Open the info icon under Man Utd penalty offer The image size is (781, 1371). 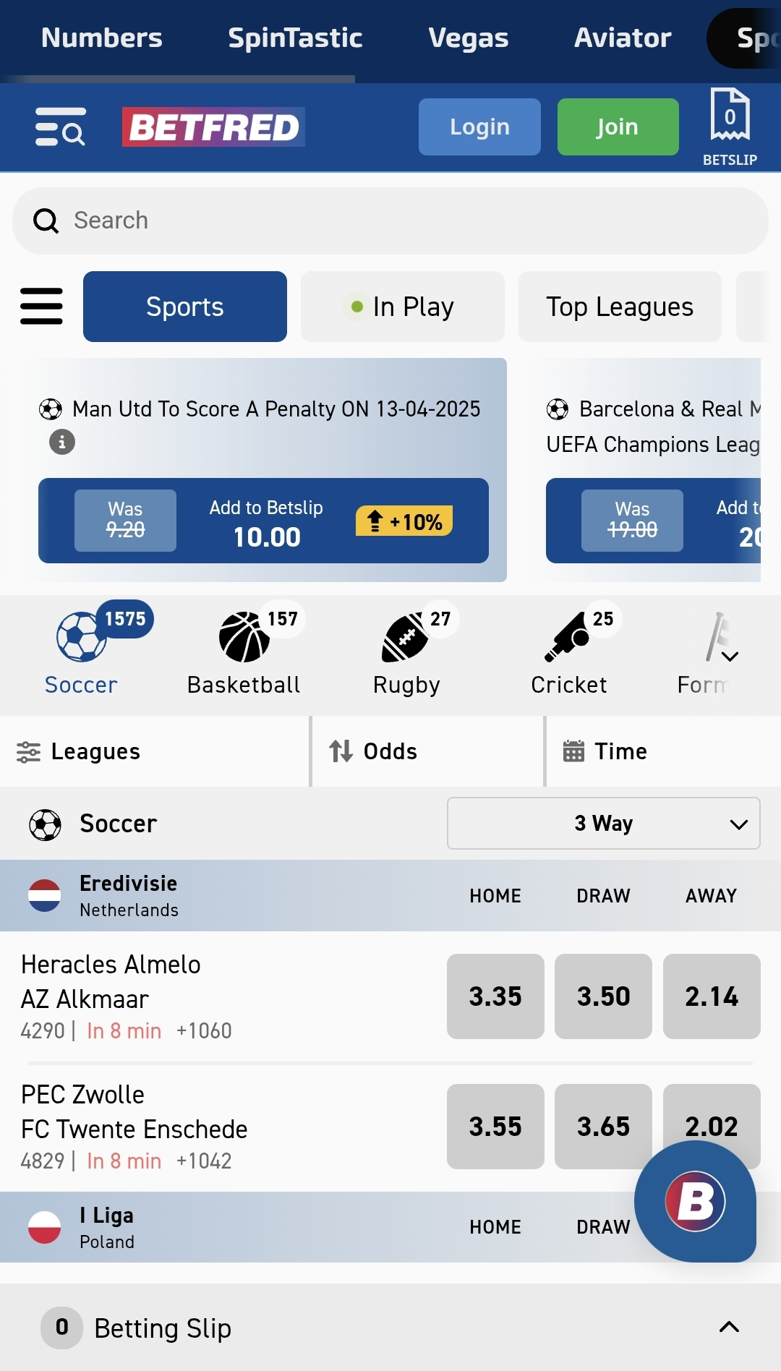pyautogui.click(x=62, y=442)
